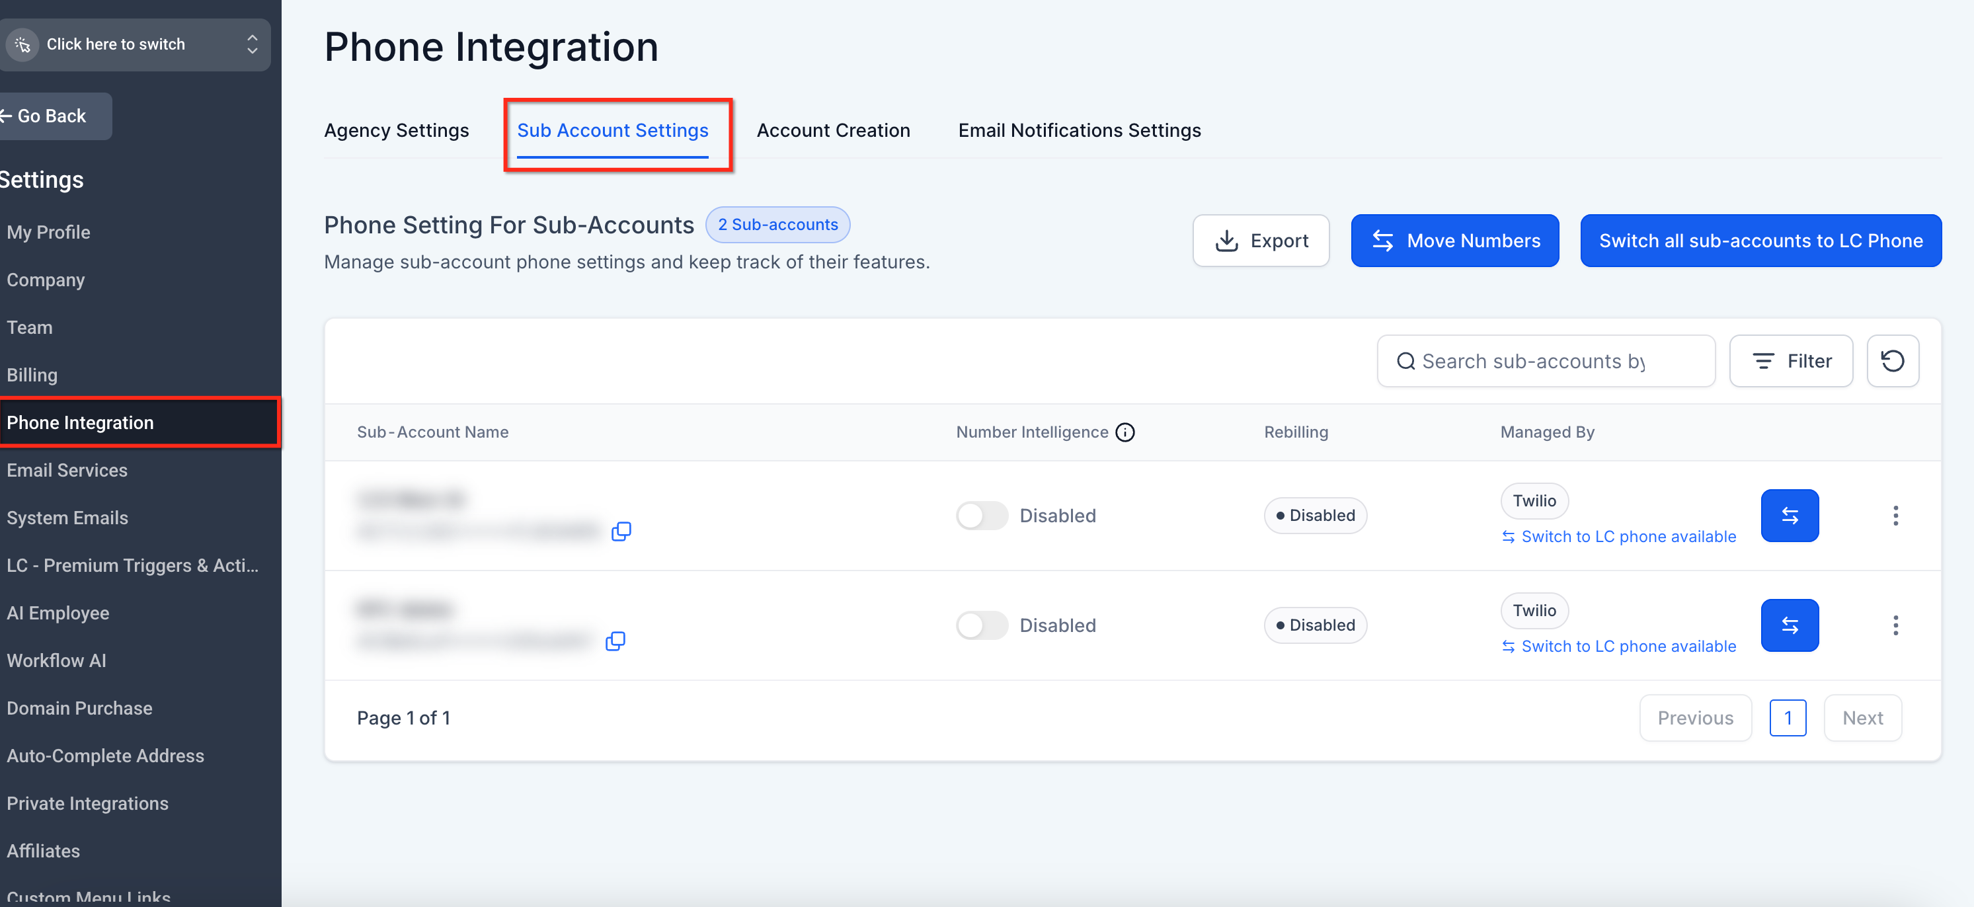This screenshot has width=1974, height=907.
Task: Click the refresh icon beside Filter
Action: pyautogui.click(x=1892, y=361)
